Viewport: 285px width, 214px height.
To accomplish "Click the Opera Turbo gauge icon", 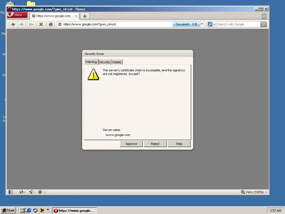I will tap(40, 192).
